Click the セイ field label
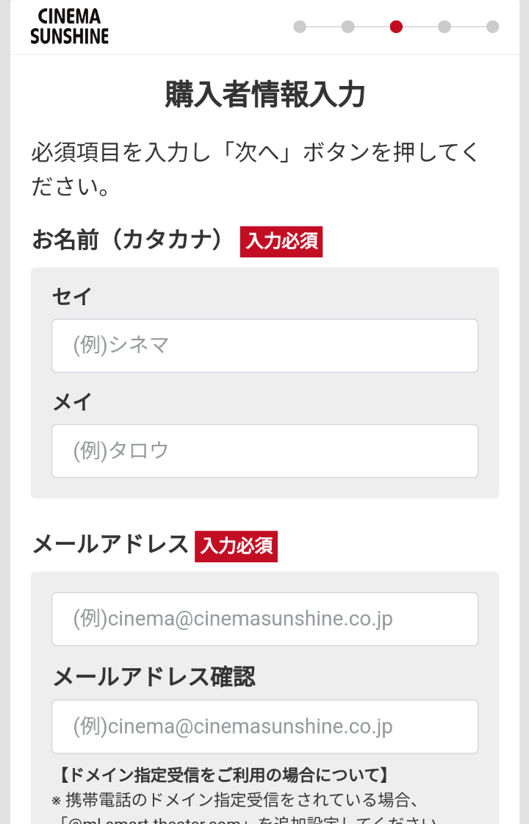This screenshot has width=529, height=824. (72, 296)
